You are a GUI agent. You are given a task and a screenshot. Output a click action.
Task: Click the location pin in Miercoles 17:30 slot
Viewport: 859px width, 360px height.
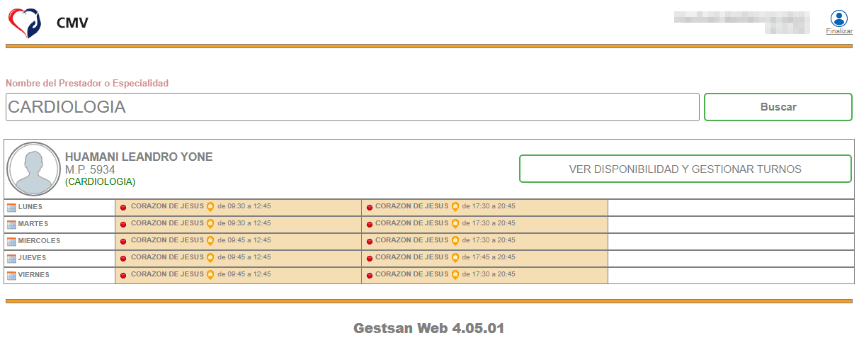[455, 240]
